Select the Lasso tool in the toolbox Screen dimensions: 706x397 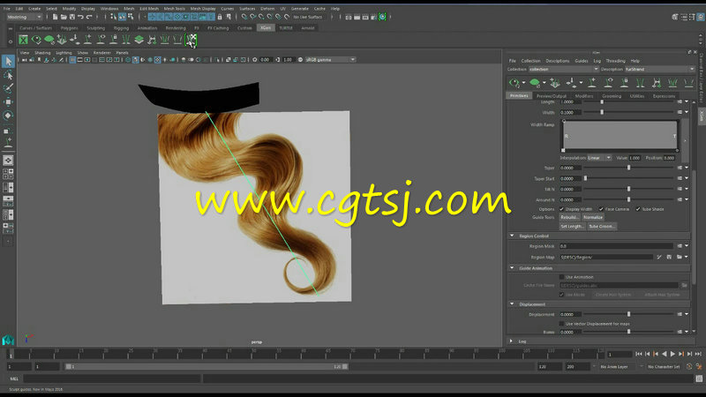pos(8,75)
